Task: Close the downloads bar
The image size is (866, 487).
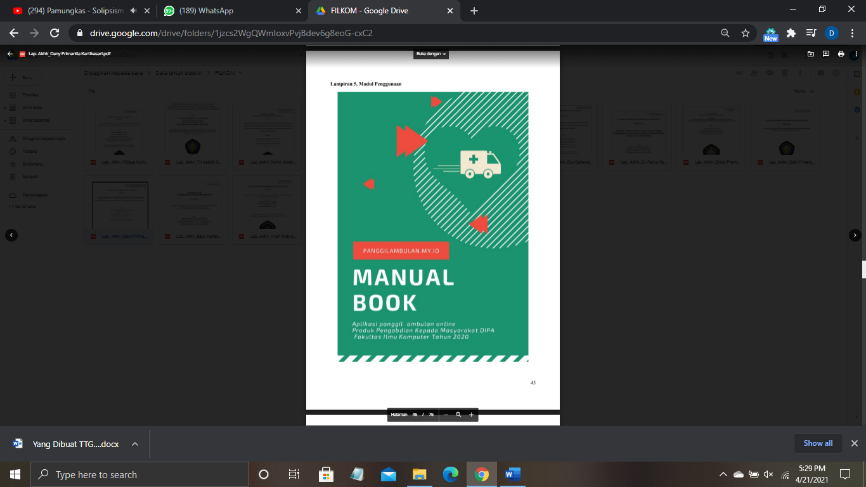Action: (854, 443)
